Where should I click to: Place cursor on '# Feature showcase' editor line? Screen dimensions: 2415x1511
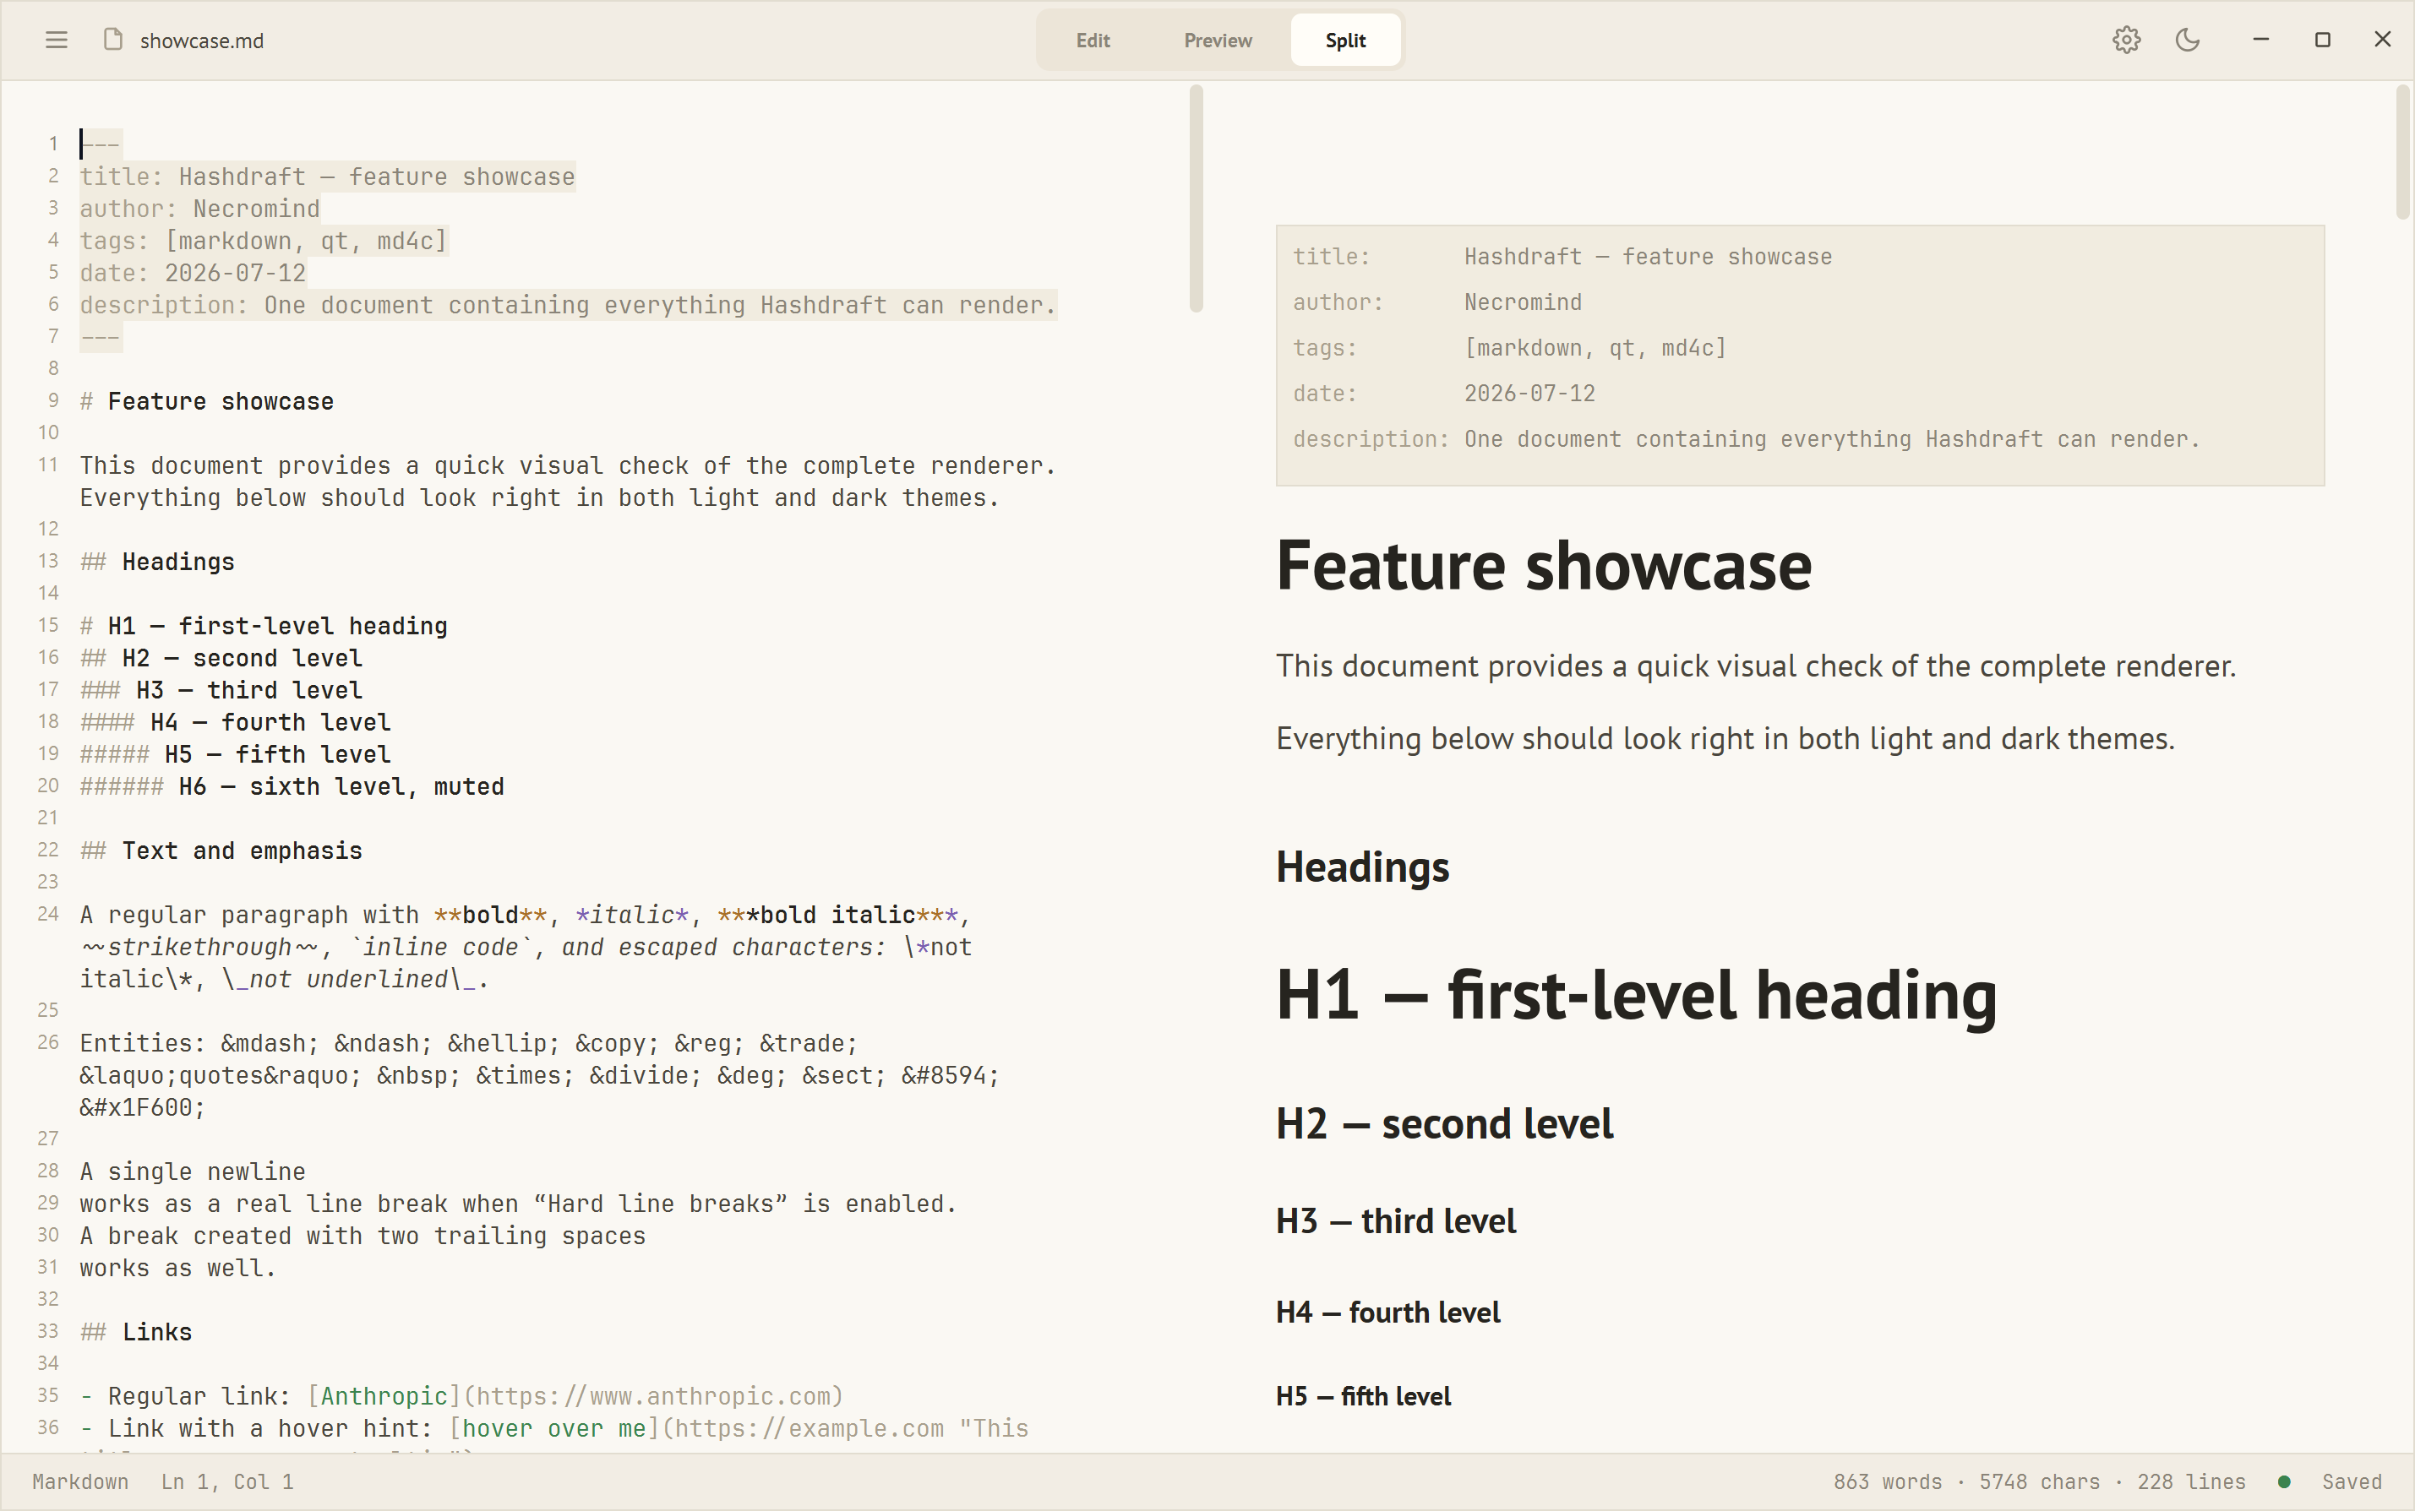(207, 402)
